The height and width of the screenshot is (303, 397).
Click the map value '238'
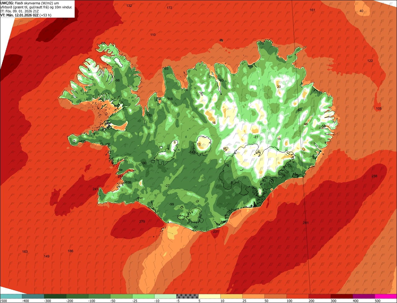click(x=374, y=176)
